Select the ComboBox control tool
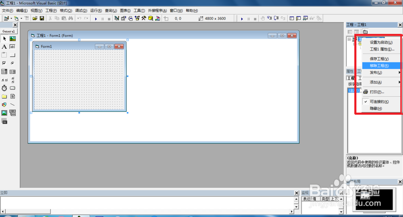The width and height of the screenshot is (403, 217). click(4, 72)
